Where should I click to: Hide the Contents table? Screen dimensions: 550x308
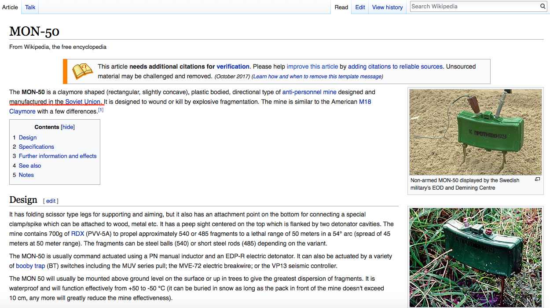click(68, 127)
